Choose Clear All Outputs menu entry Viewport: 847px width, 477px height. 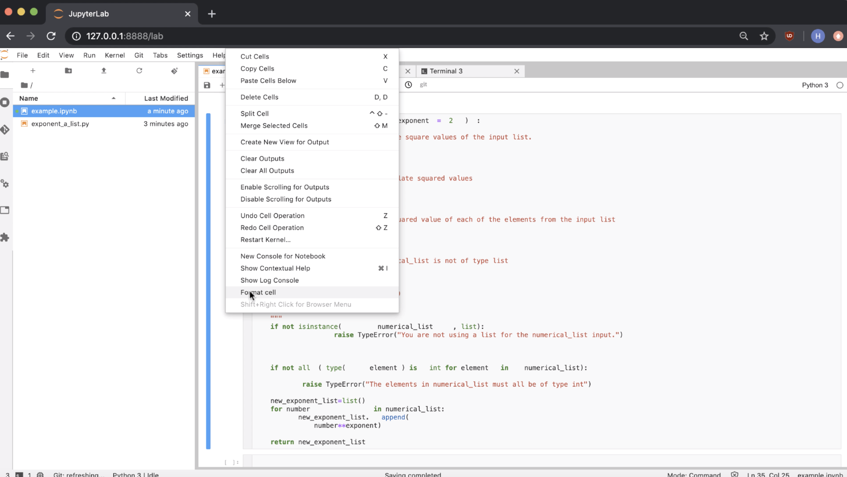pyautogui.click(x=267, y=171)
